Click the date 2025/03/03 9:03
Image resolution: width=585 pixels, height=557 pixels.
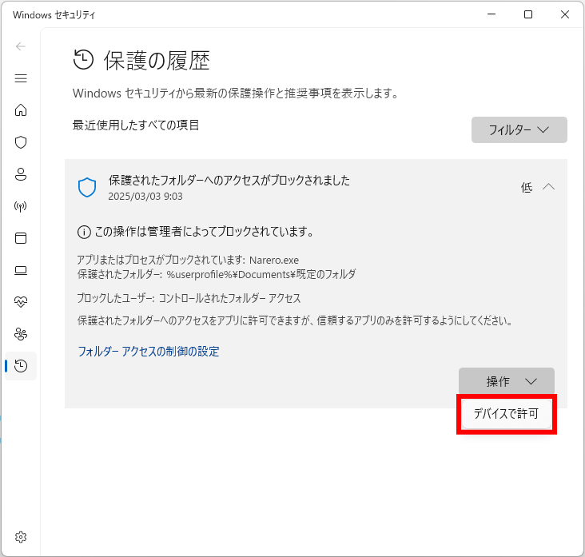coord(145,197)
